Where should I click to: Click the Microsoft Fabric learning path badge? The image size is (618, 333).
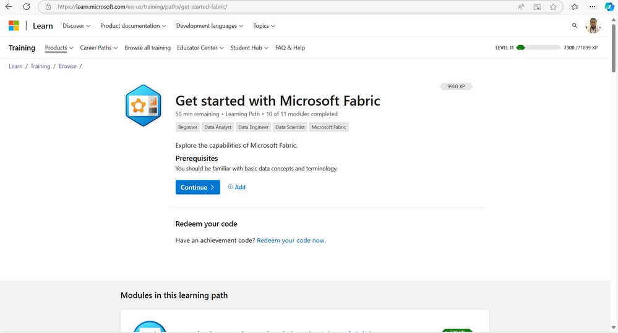(143, 106)
